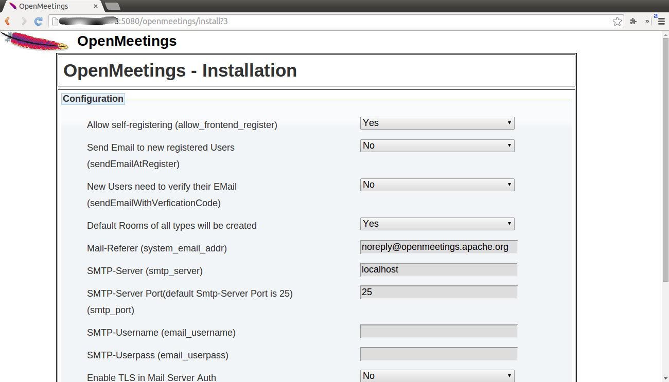Edit the Mail-Referer email field
The image size is (669, 382).
pos(438,247)
